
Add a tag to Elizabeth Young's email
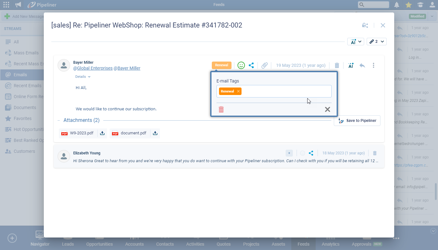(289, 153)
